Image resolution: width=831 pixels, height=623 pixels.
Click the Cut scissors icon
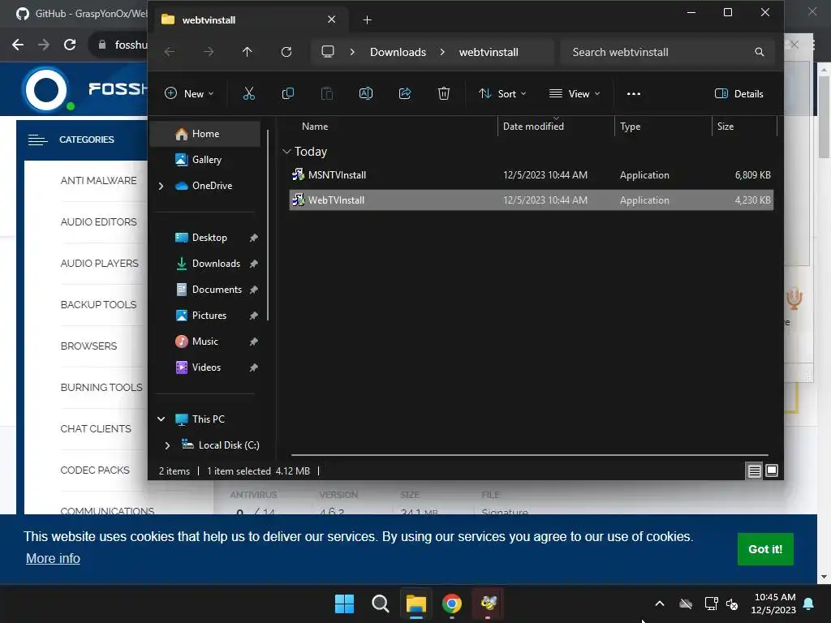[x=248, y=94]
